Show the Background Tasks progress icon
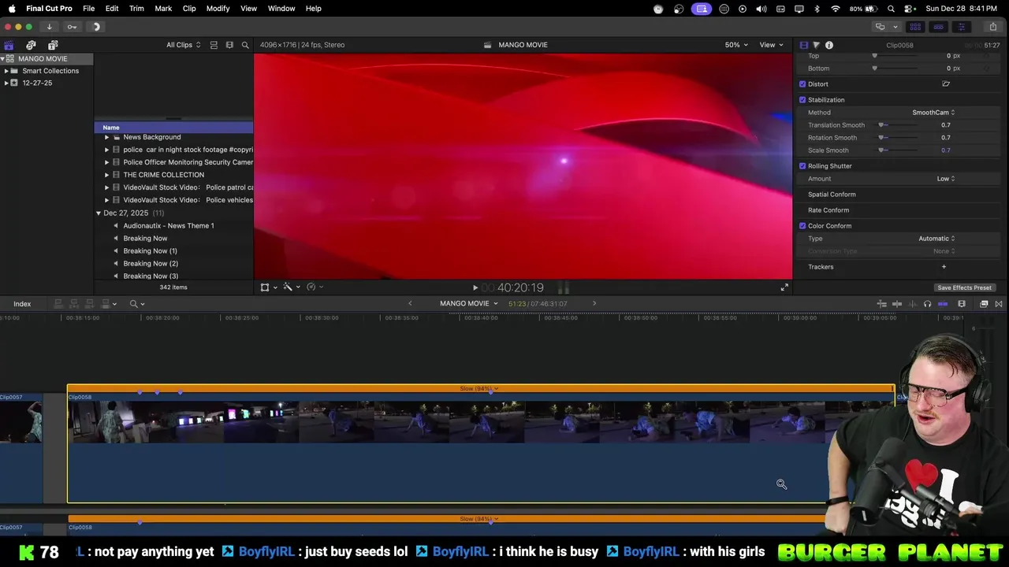Viewport: 1009px width, 567px height. pos(96,27)
